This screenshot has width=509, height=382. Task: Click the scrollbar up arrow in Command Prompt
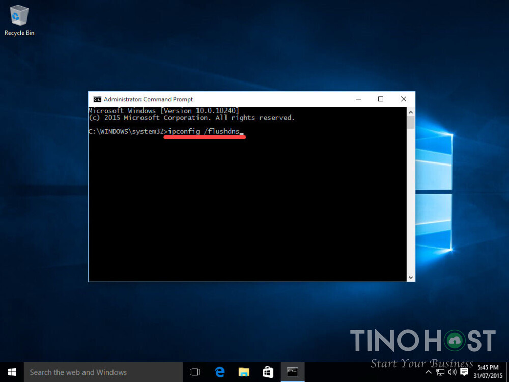pyautogui.click(x=411, y=112)
